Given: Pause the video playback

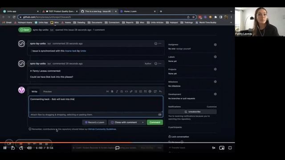Looking at the screenshot, I should click(5, 148).
